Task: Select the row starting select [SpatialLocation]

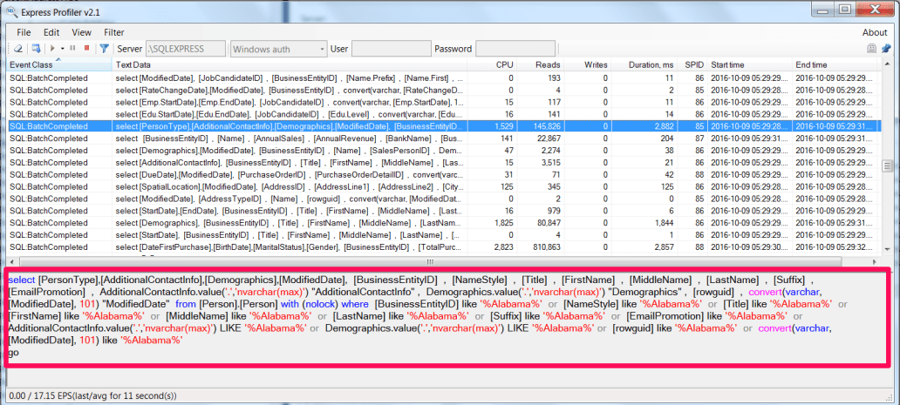Action: point(444,186)
